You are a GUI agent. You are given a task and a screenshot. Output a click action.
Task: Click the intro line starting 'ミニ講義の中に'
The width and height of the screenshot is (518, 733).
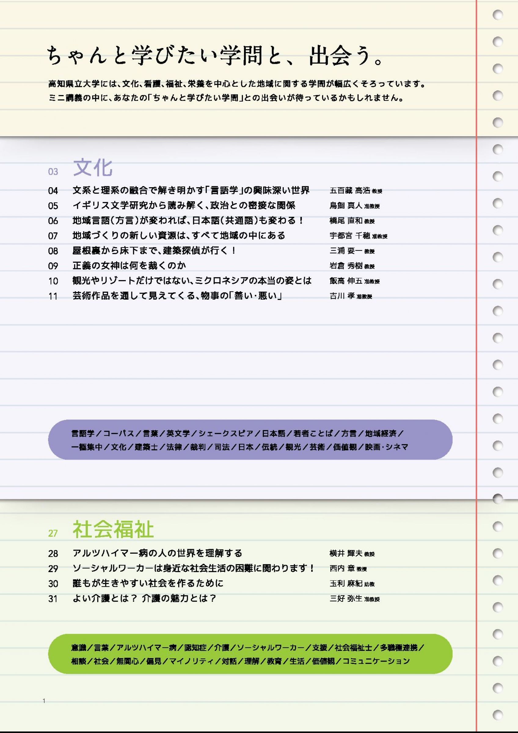226,98
